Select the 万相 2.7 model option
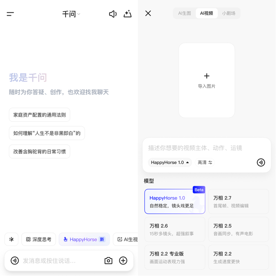Screen dimensions: 277x277 click(238, 201)
